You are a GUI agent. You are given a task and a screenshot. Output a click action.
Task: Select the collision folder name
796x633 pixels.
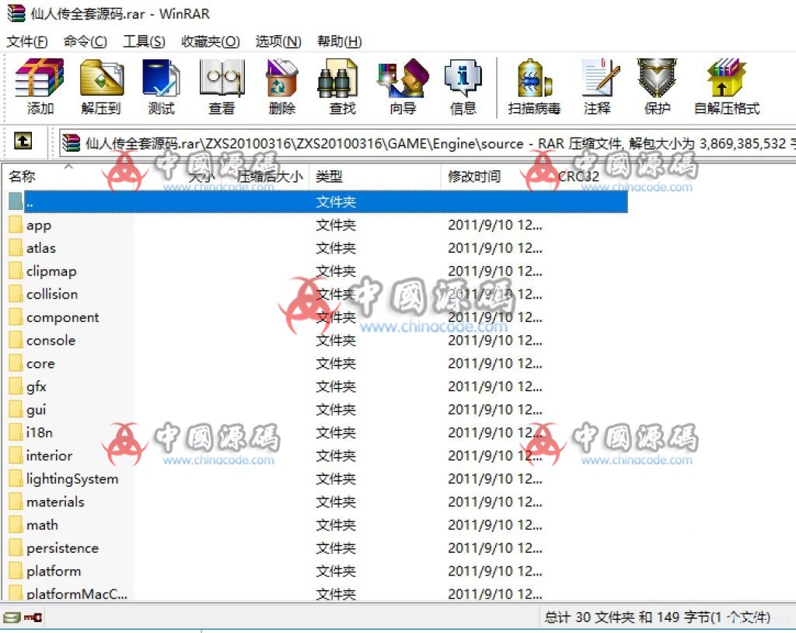52,294
